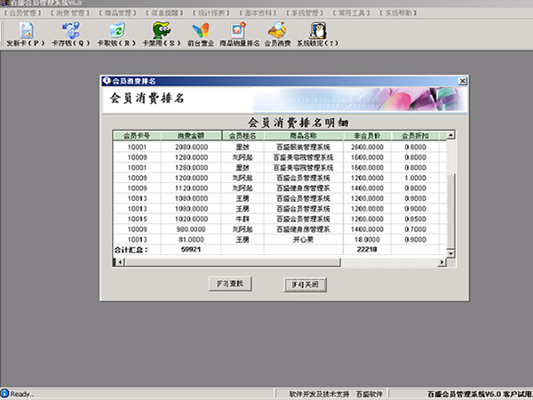Sort by the 消费金额 column header
The width and height of the screenshot is (533, 400).
[191, 136]
